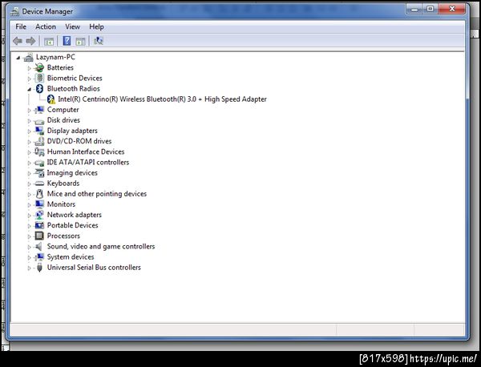Click the Scan for hardware changes icon
The image size is (481, 367).
[99, 41]
